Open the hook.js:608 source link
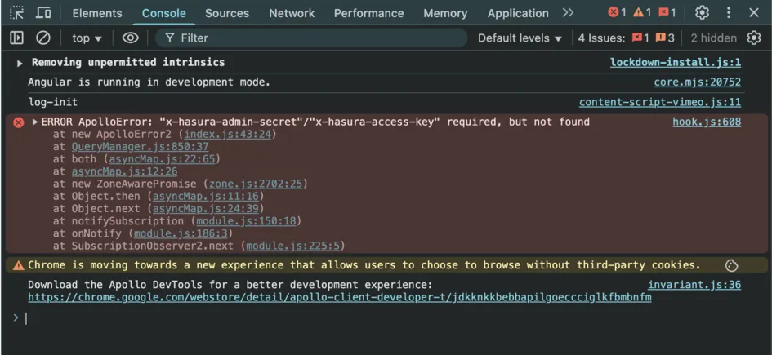772x355 pixels. point(707,122)
